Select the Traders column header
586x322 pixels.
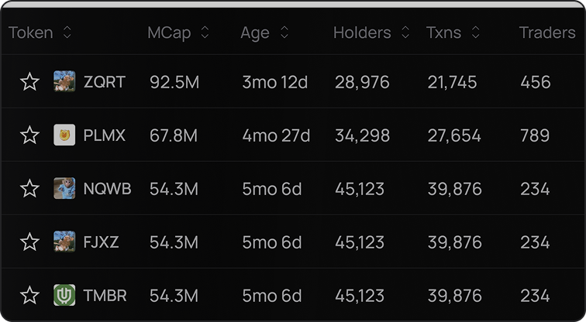[x=547, y=33]
